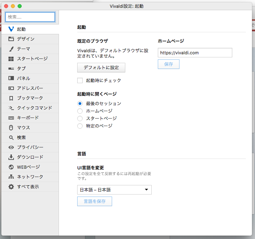Viewport: 255px width, 239px height.
Task: Click the ネットワーク icon
Action: pyautogui.click(x=11, y=177)
